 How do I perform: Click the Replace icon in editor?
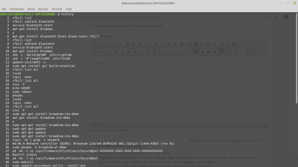[174, 44]
